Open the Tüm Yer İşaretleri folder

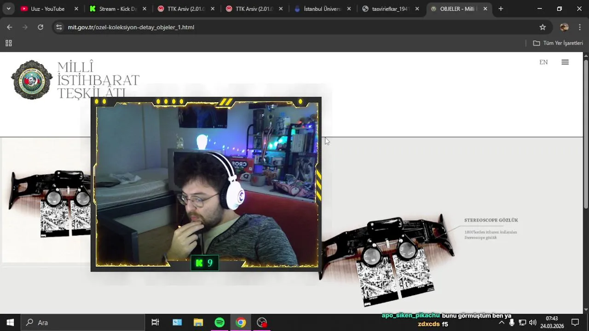[558, 43]
